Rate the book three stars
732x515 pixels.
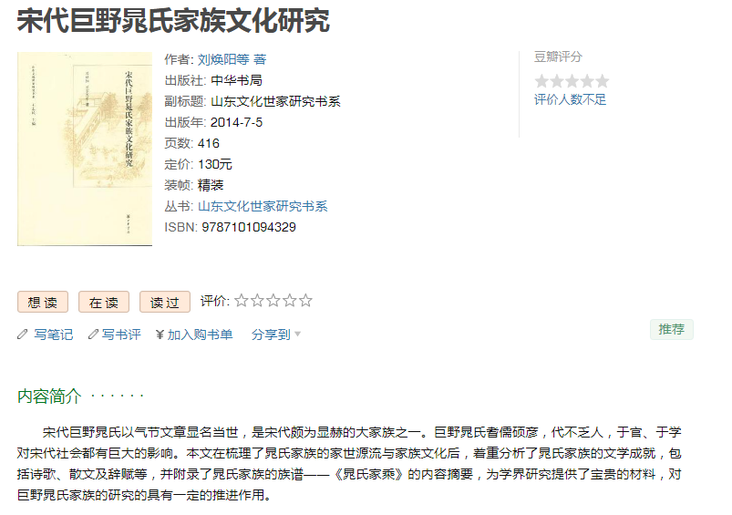pos(273,301)
